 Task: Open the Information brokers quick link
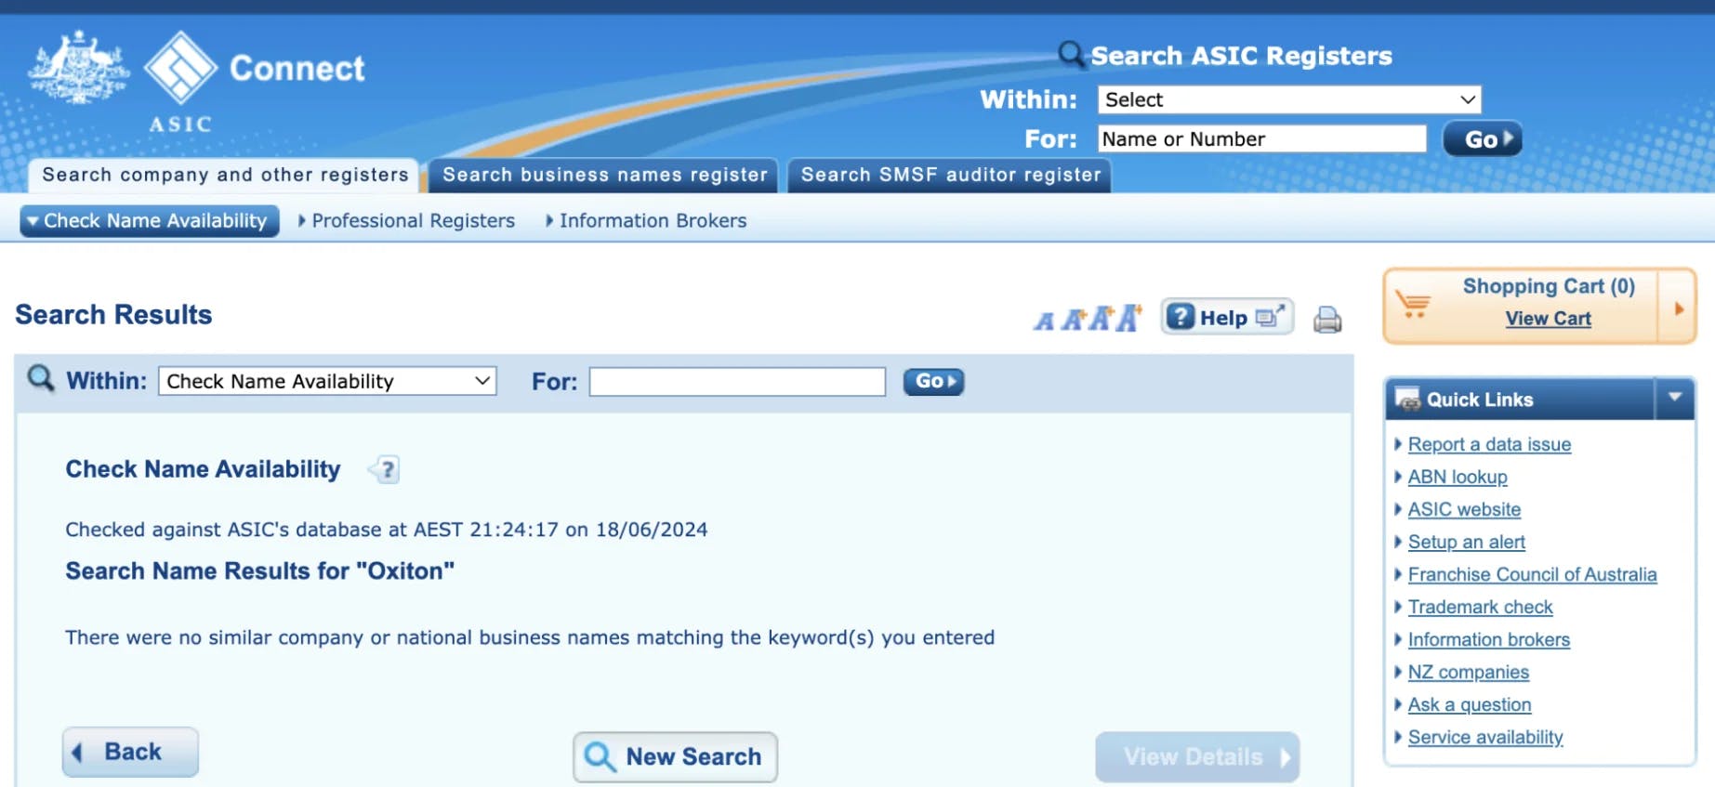pos(1488,639)
